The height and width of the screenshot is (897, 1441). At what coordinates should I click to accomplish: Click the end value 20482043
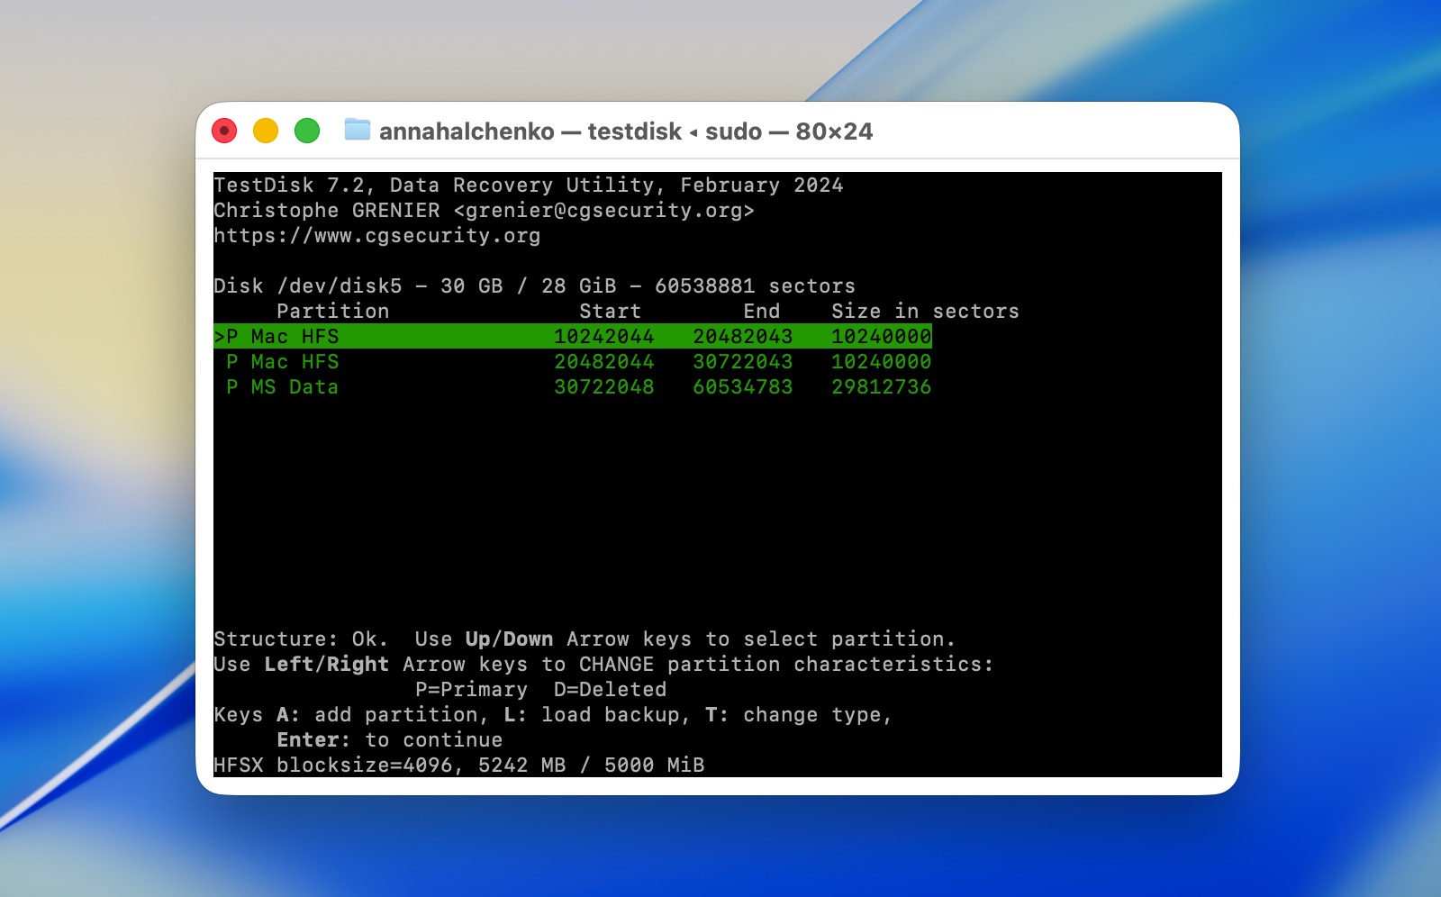[x=743, y=336]
